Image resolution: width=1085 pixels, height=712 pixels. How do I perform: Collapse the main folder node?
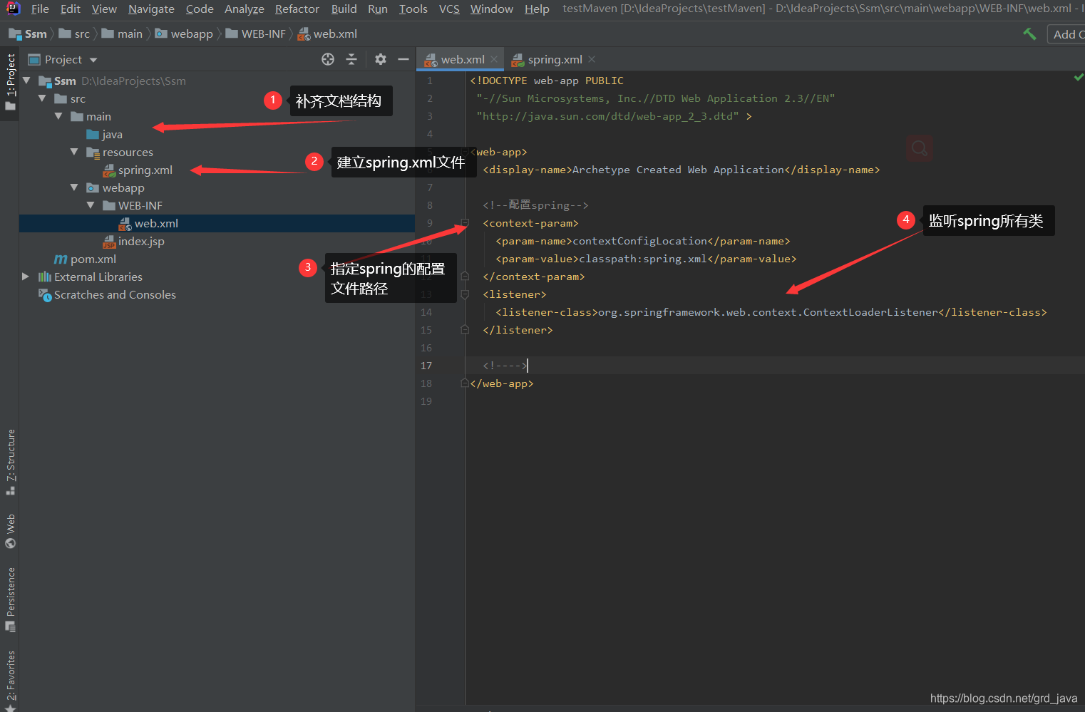(x=58, y=116)
